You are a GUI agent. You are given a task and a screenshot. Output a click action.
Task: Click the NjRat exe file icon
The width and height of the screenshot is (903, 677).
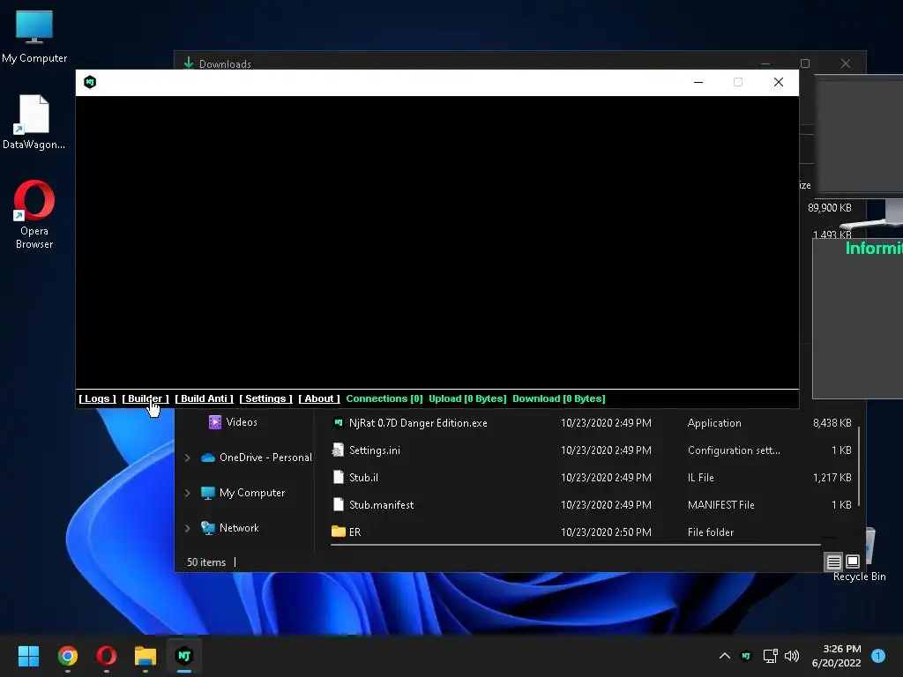(338, 422)
